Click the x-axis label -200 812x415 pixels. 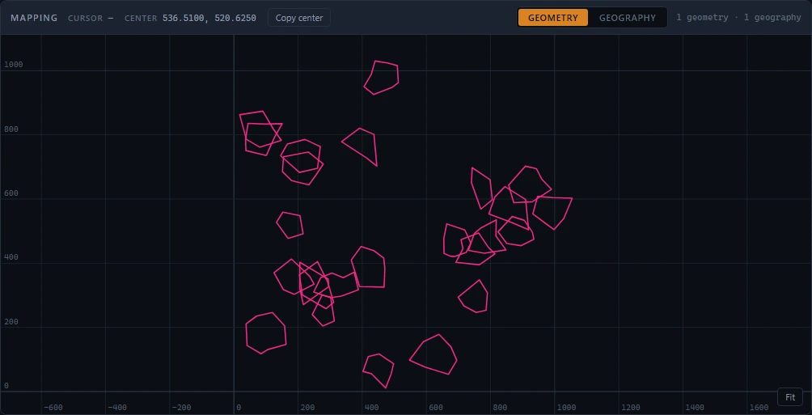click(x=182, y=408)
